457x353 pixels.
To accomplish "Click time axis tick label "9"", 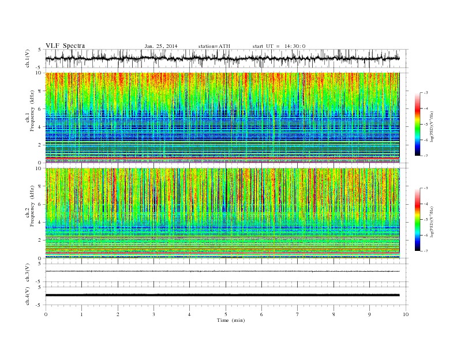I will click(x=369, y=314).
